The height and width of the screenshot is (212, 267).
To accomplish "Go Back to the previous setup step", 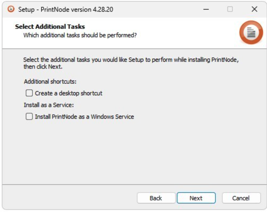I will point(156,198).
